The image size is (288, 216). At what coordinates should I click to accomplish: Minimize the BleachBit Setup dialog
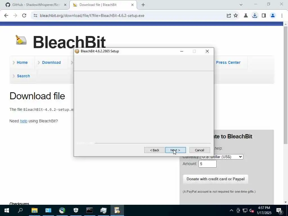point(182,51)
